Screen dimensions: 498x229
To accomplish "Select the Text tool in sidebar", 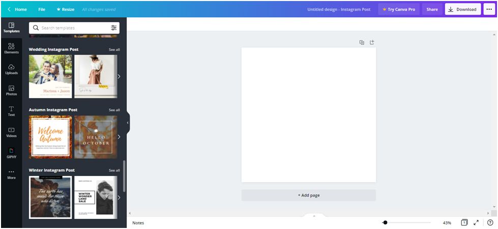I will (11, 111).
